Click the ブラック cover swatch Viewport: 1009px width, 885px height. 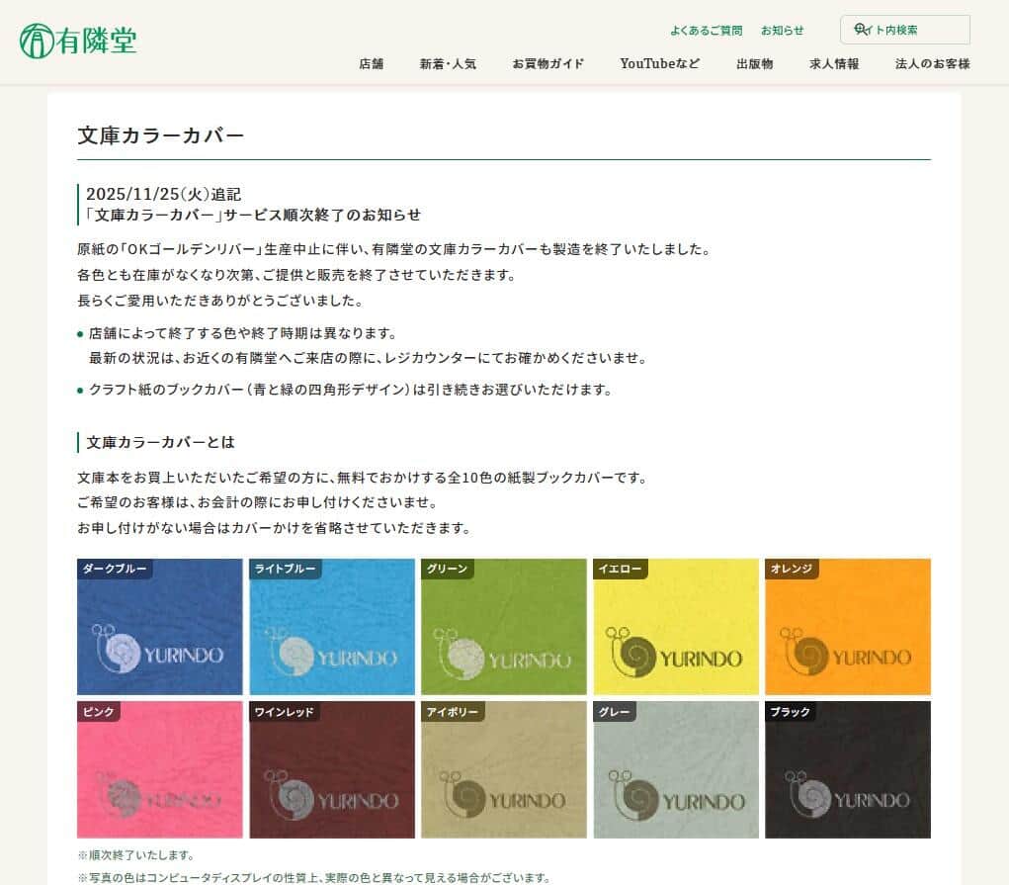tap(848, 768)
